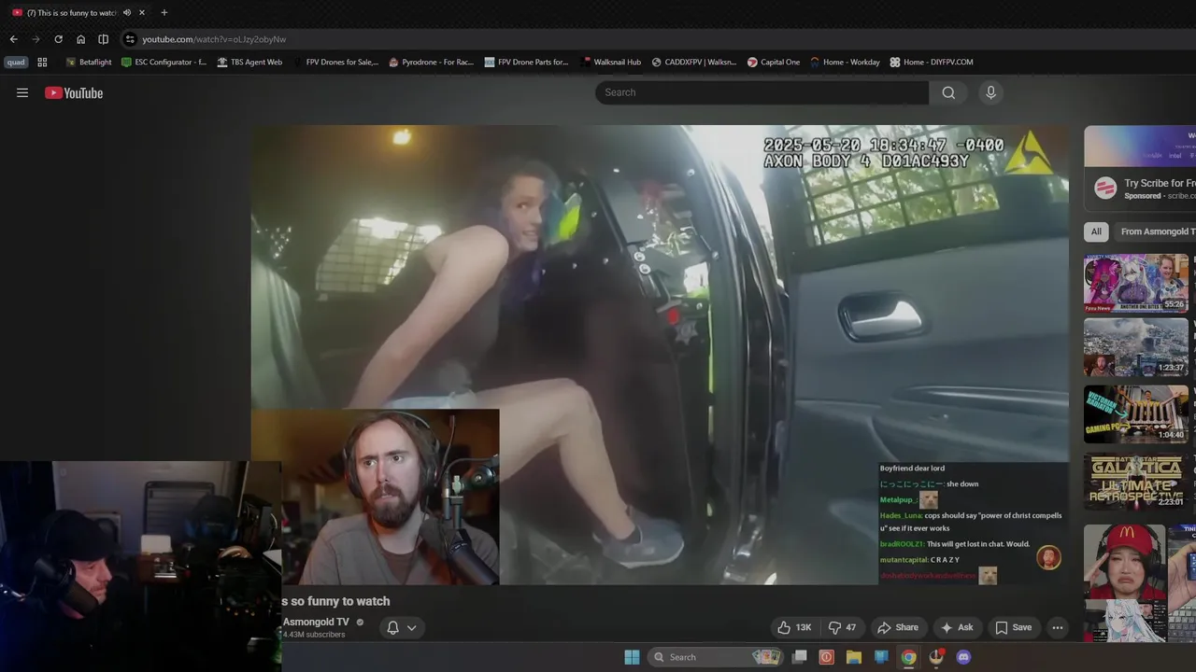Screen dimensions: 1196x672
Task: Open Discord from the taskbar
Action: point(963,657)
